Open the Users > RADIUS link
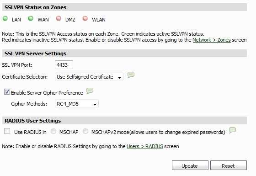This screenshot has width=256, height=176. (145, 146)
